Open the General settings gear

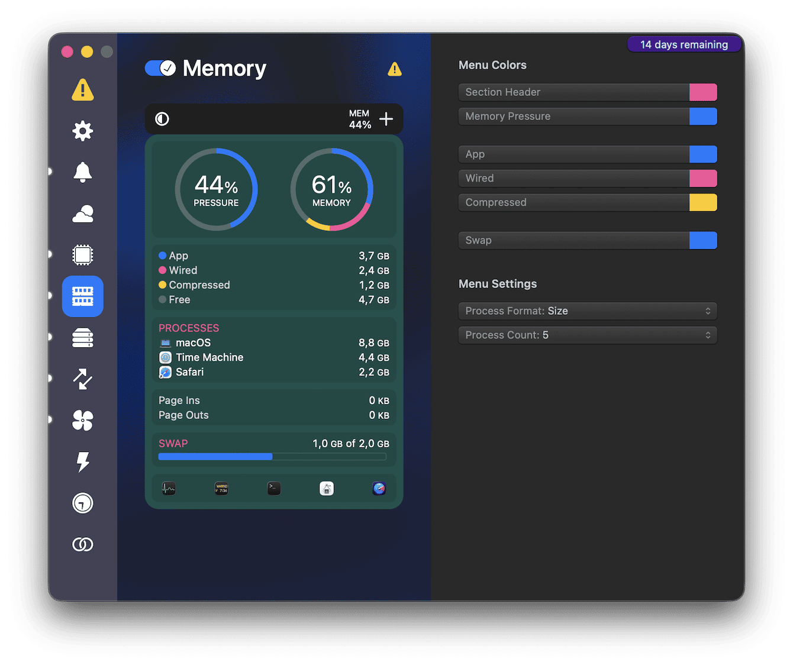(x=83, y=131)
